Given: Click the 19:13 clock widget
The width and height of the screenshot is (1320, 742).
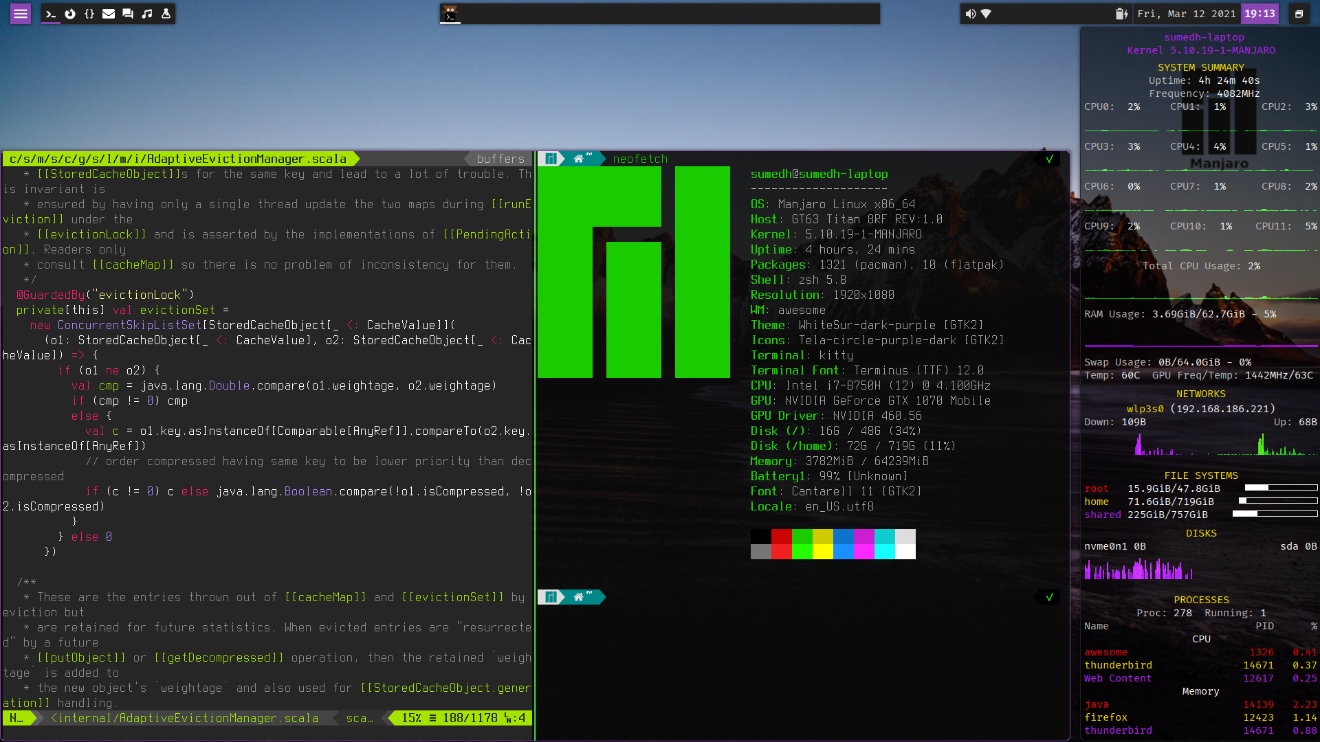Looking at the screenshot, I should click(1259, 14).
